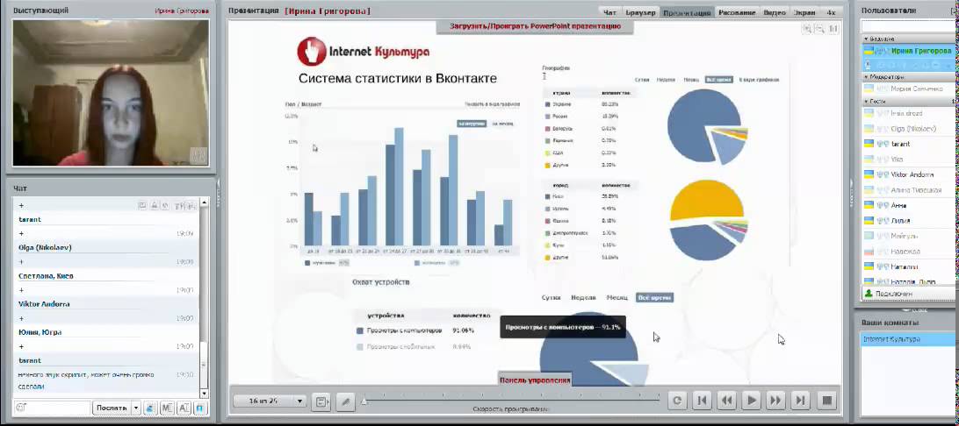Click the zoom-in magnifier icon above slide
The height and width of the screenshot is (426, 959).
point(807,28)
